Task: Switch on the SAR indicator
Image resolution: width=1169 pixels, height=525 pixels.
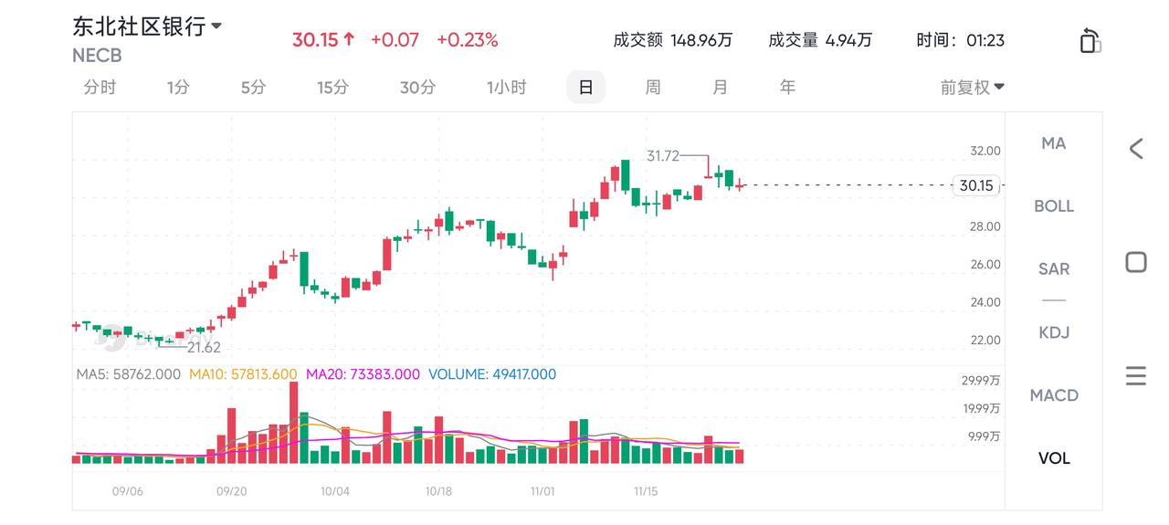Action: click(x=1054, y=269)
